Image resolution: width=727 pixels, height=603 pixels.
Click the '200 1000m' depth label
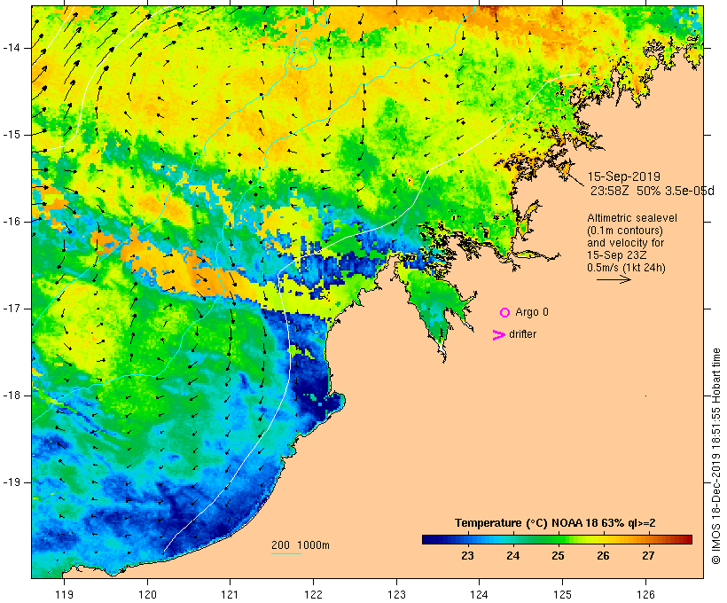point(301,545)
